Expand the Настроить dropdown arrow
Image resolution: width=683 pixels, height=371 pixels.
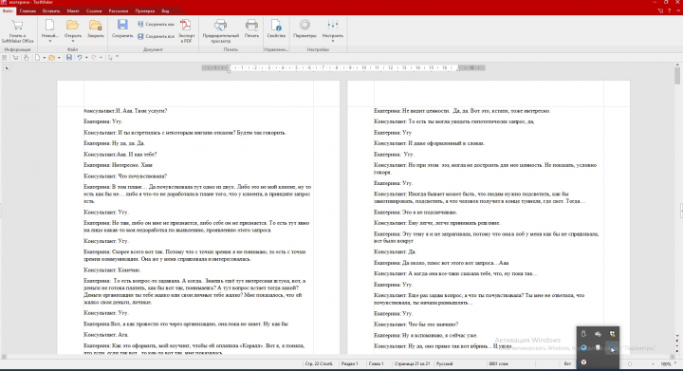click(333, 42)
